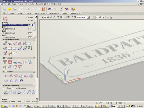Click the Scale to fit window icon
Image resolution: width=144 pixels, height=108 pixels.
coord(61,18)
